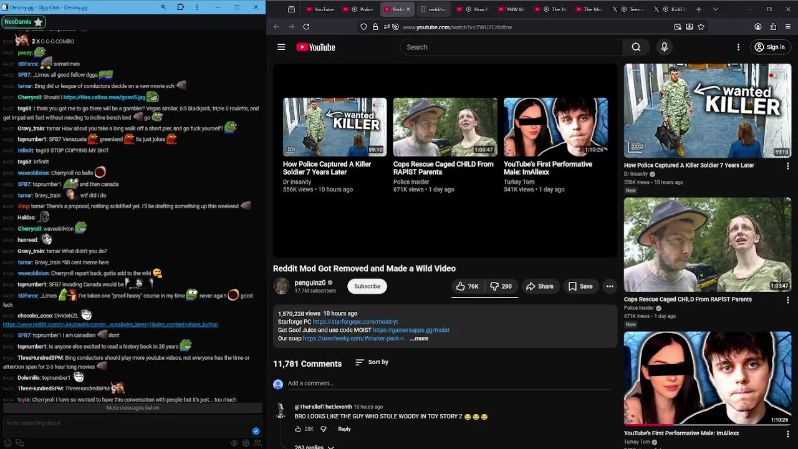Open endscreen ImAllexx video thumbnail
The image size is (798, 449).
click(555, 127)
